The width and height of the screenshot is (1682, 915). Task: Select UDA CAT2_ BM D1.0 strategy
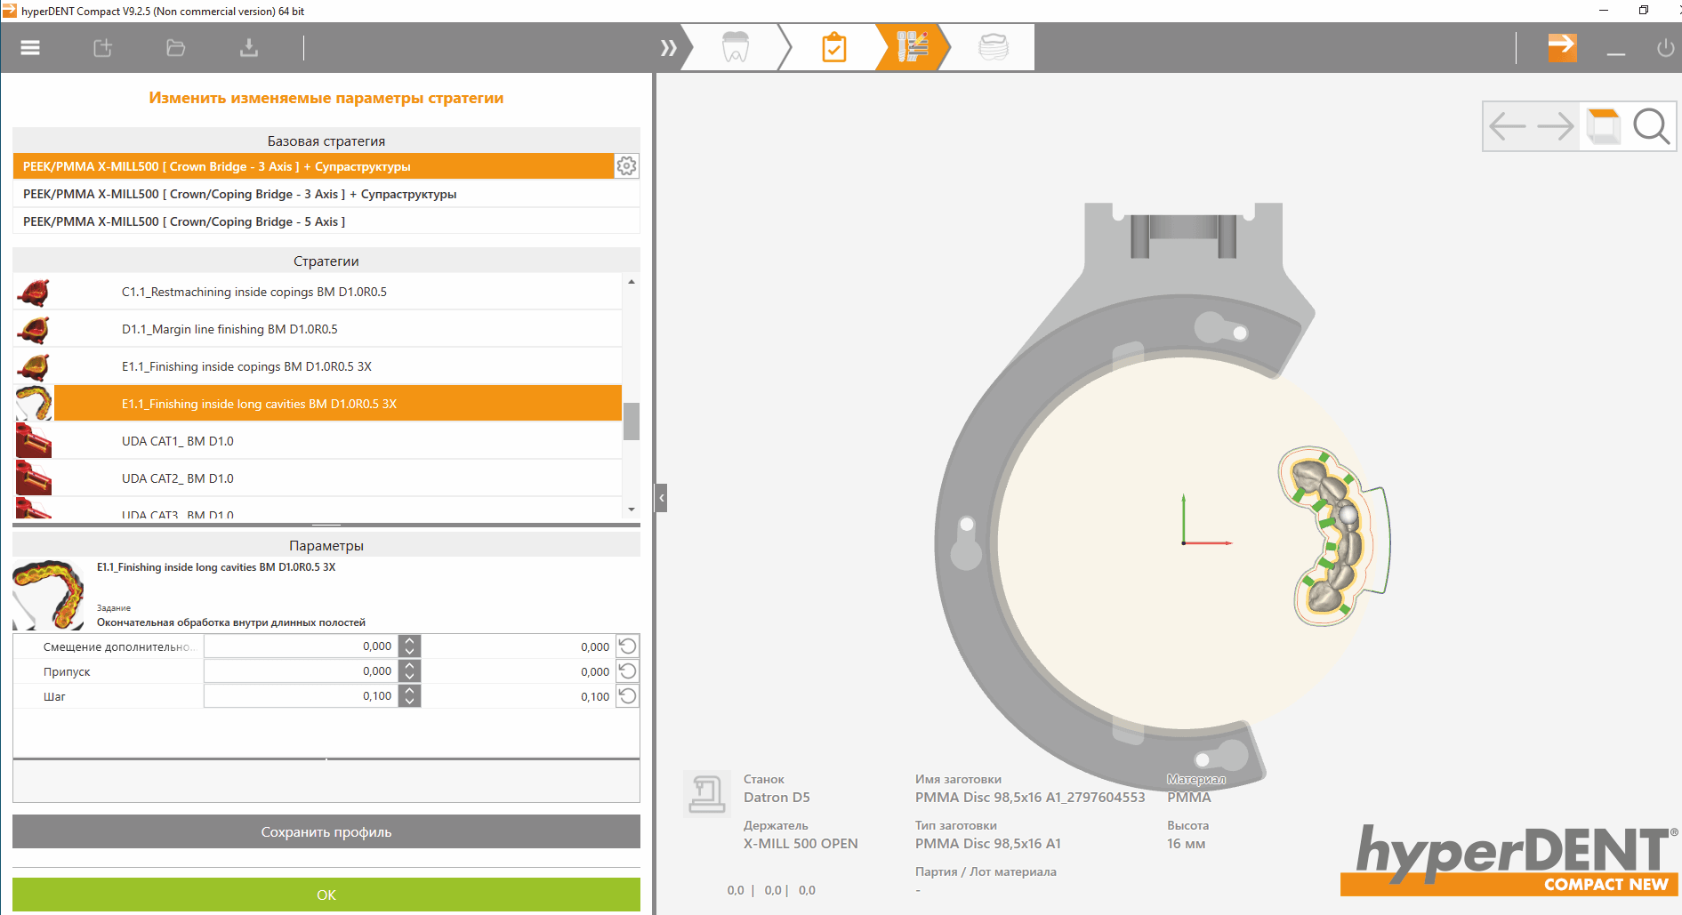[338, 478]
